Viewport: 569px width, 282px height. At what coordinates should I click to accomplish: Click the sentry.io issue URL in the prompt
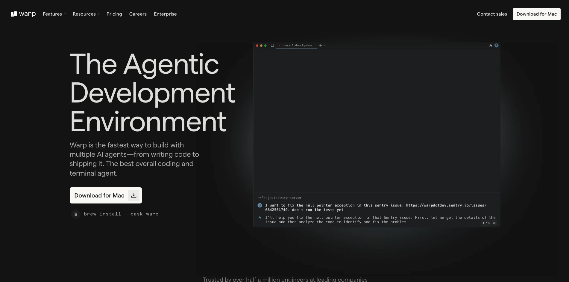point(446,205)
